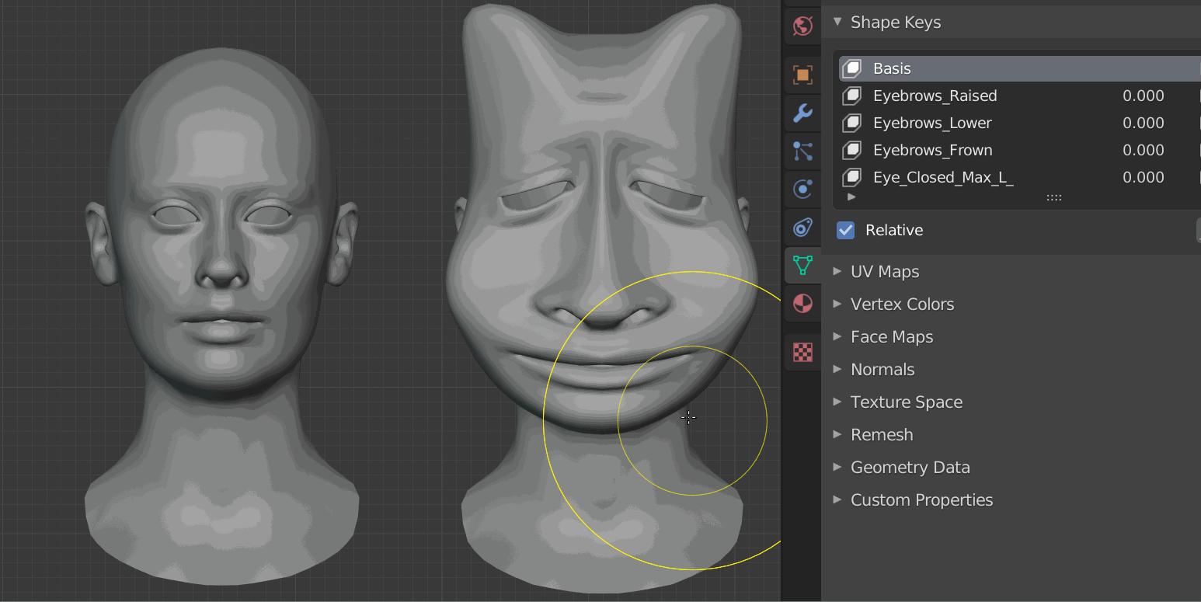Image resolution: width=1201 pixels, height=602 pixels.
Task: Open the Physics properties tab
Action: coord(802,189)
